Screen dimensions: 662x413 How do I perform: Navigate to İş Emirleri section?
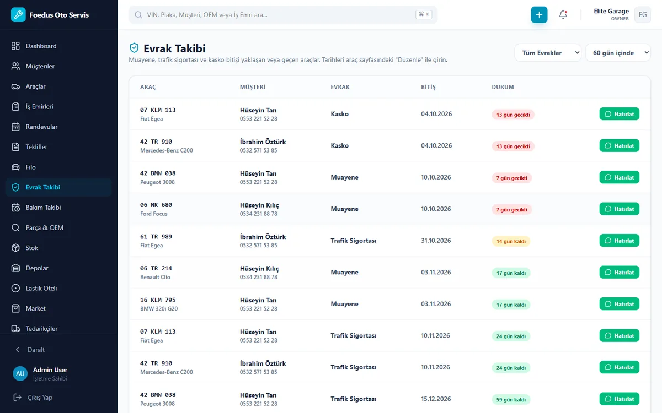(x=58, y=107)
